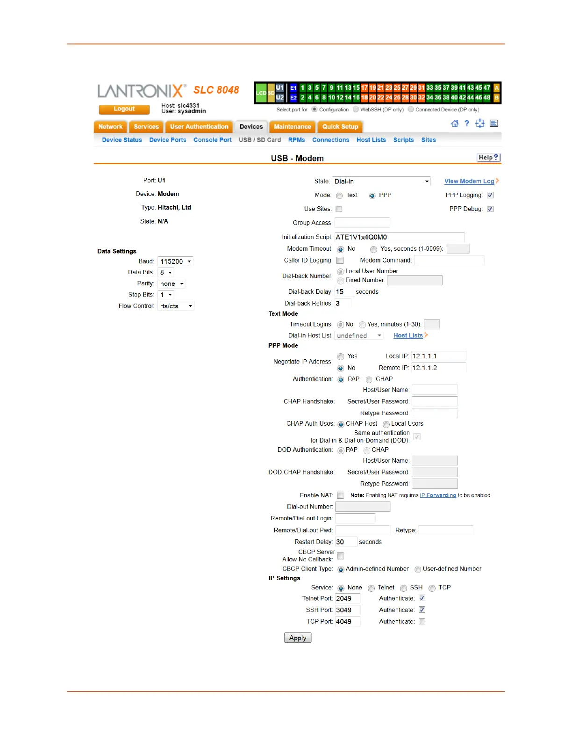Follow the IP Forwarding link
The height and width of the screenshot is (741, 572).
(x=438, y=495)
